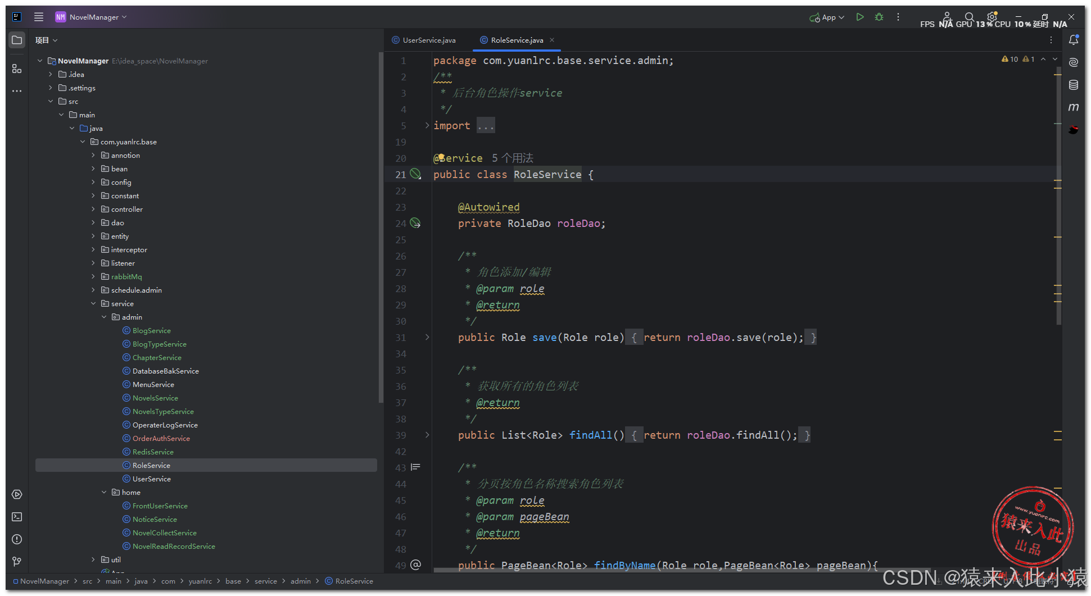Click the gutter icon on line 49
The image size is (1091, 596).
(415, 565)
